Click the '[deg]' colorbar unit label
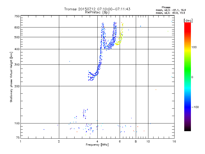 (x=188, y=21)
